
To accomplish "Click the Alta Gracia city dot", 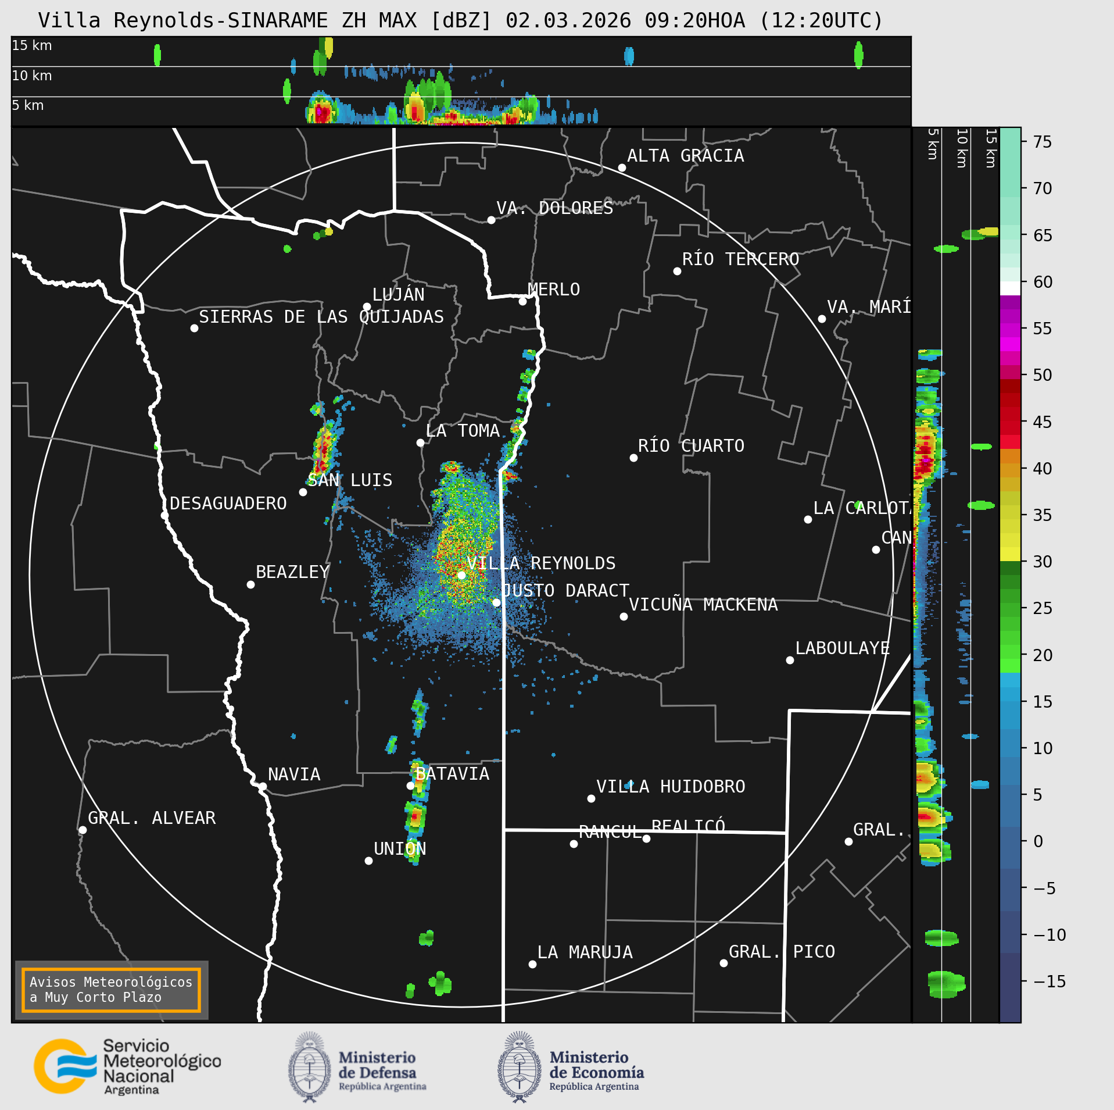I will 622,167.
